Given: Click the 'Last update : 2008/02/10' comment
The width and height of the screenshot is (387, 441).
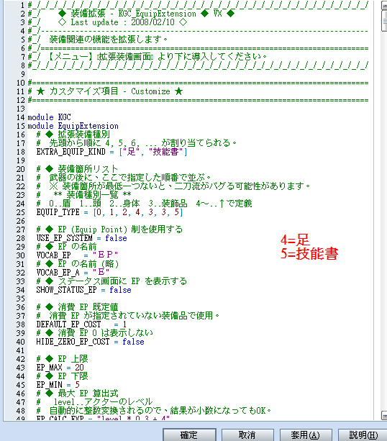Looking at the screenshot, I should [x=122, y=22].
